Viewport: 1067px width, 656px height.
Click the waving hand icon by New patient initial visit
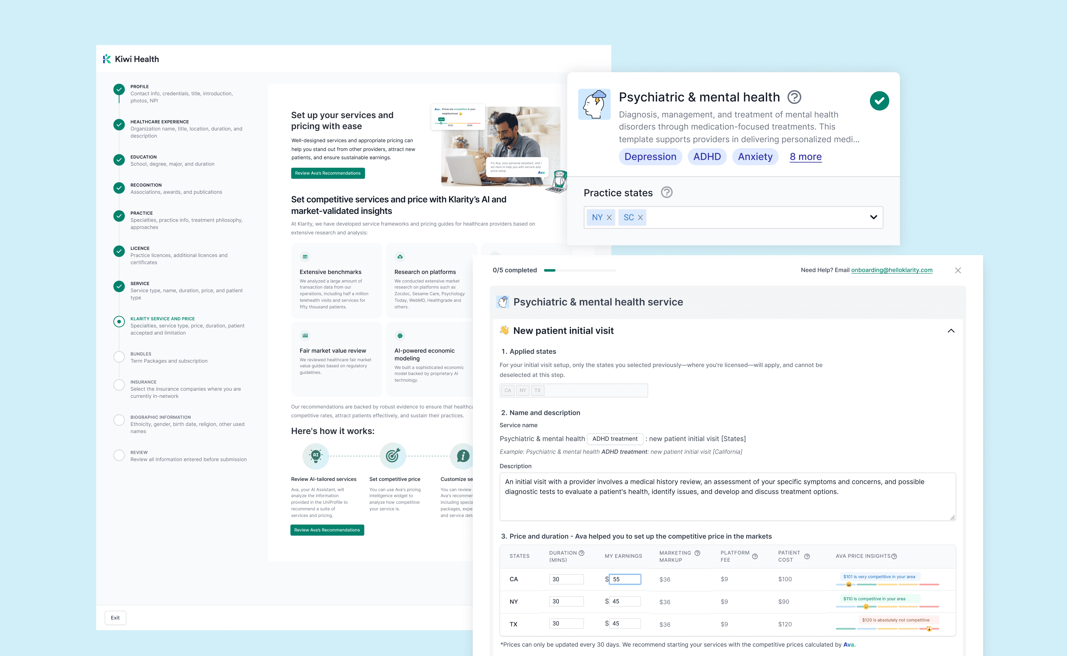(x=504, y=330)
